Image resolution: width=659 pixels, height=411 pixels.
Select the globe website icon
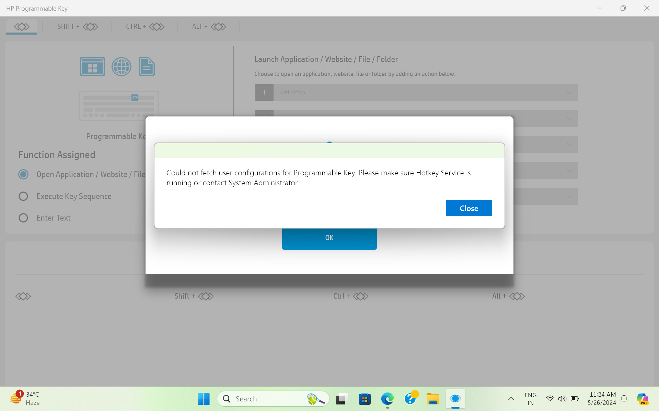click(121, 66)
